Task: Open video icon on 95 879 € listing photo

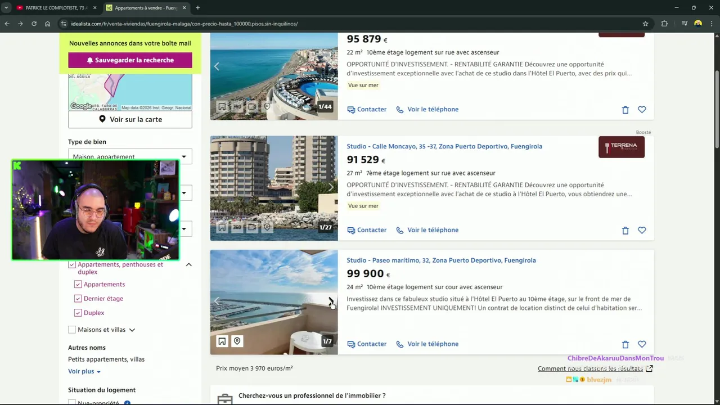Action: [x=252, y=106]
